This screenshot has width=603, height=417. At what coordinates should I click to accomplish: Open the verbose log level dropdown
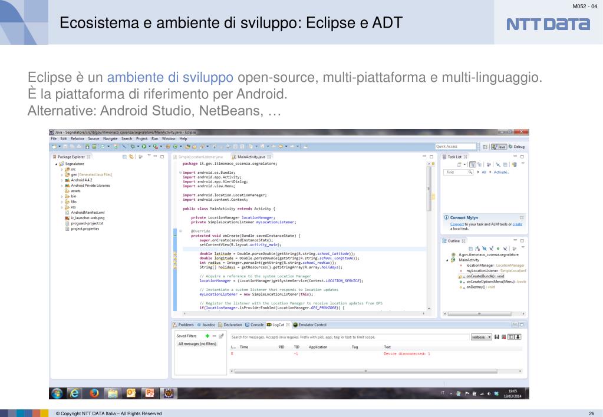[x=482, y=337]
